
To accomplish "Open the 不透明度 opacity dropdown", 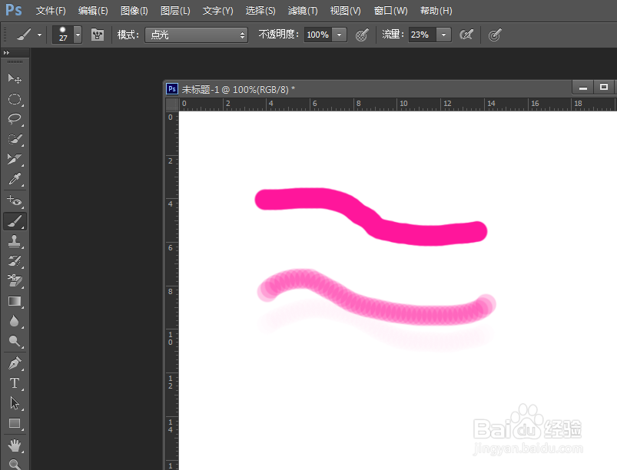I will coord(339,35).
